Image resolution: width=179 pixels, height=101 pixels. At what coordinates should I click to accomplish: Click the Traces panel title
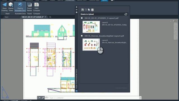pyautogui.click(x=29, y=14)
